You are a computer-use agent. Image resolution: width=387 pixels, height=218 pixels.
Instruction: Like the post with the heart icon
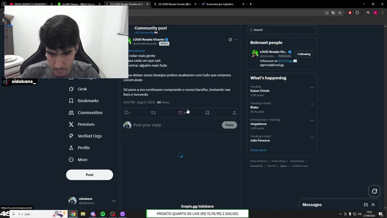pos(180,113)
